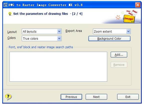Click the yellow question mark help icon
This screenshot has width=144, height=104.
click(8, 97)
